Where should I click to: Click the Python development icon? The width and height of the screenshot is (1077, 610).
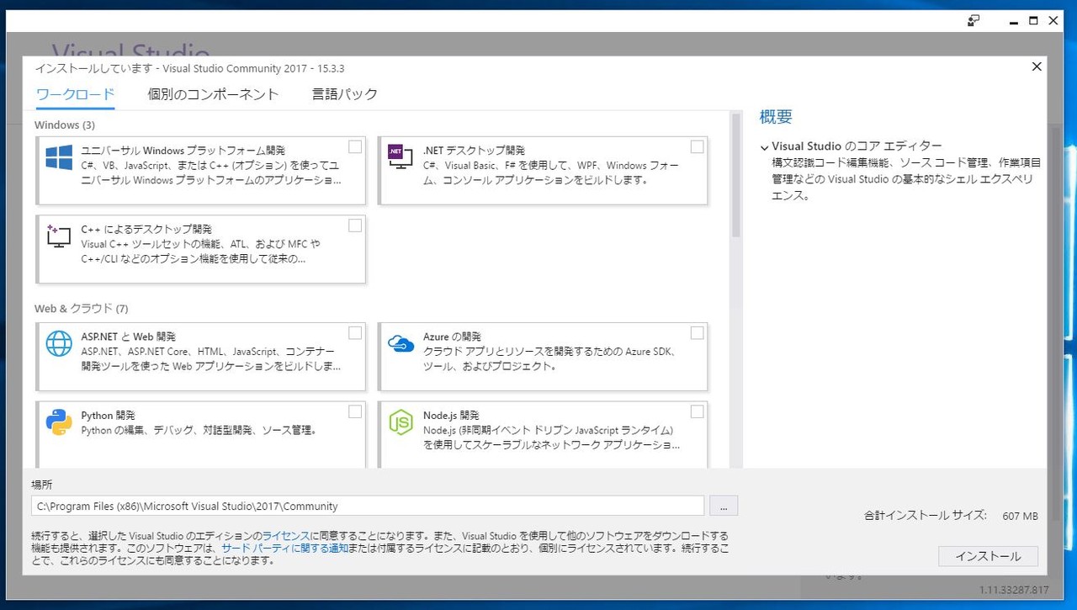click(x=59, y=422)
